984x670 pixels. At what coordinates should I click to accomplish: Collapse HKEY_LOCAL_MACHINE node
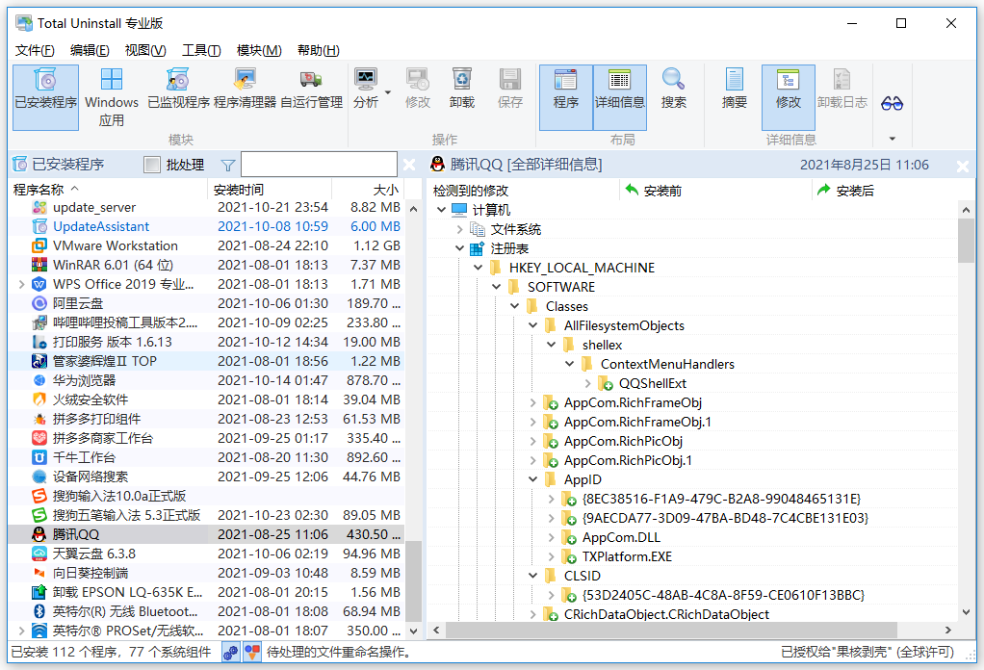479,268
